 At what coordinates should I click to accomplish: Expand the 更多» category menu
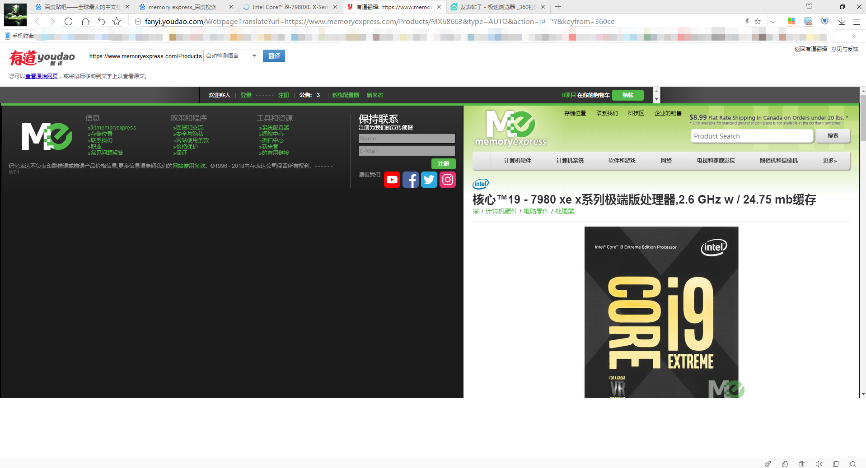coord(830,161)
